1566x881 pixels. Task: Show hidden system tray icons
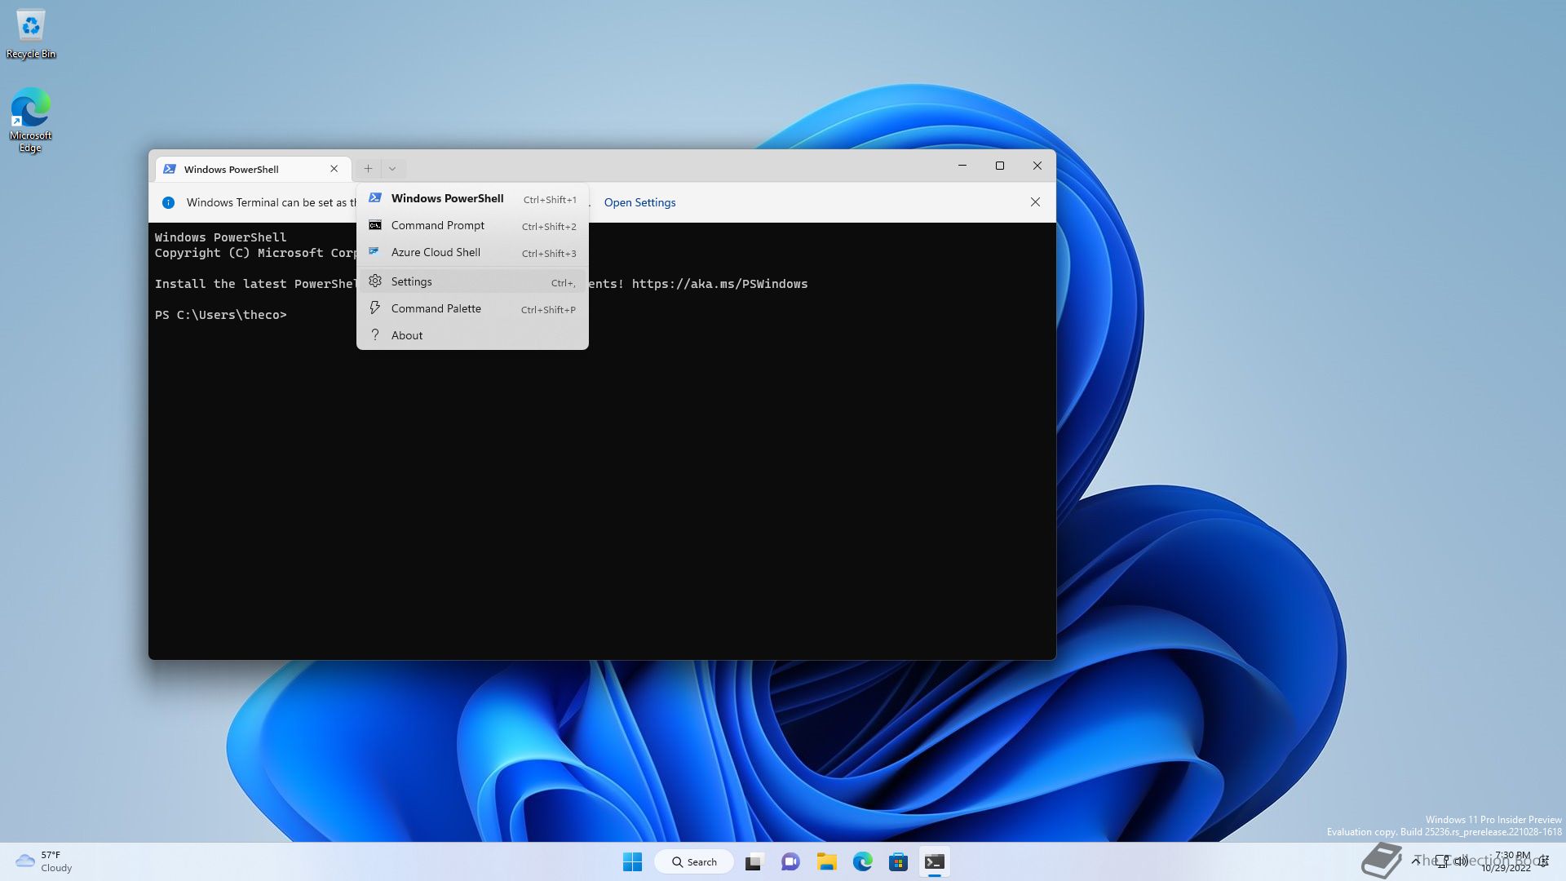[x=1417, y=861]
